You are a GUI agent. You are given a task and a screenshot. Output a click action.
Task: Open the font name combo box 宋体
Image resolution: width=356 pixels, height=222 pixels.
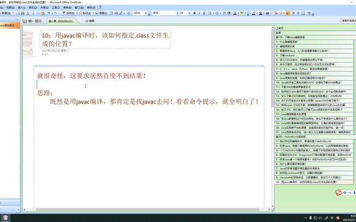coord(165,13)
